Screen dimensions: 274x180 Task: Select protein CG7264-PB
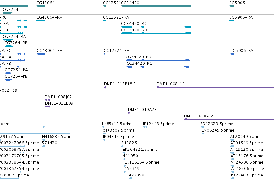(x=16, y=76)
